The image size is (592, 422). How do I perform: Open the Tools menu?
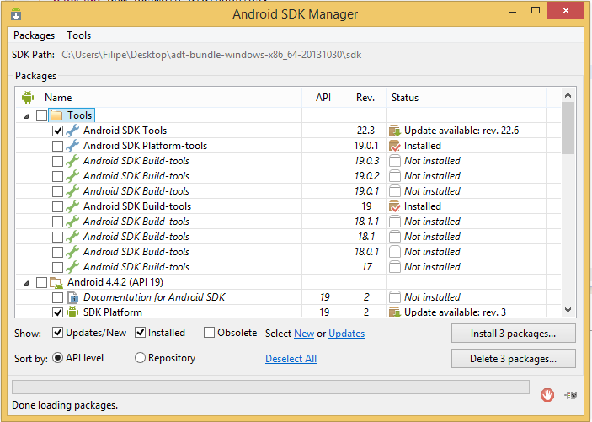pos(79,35)
